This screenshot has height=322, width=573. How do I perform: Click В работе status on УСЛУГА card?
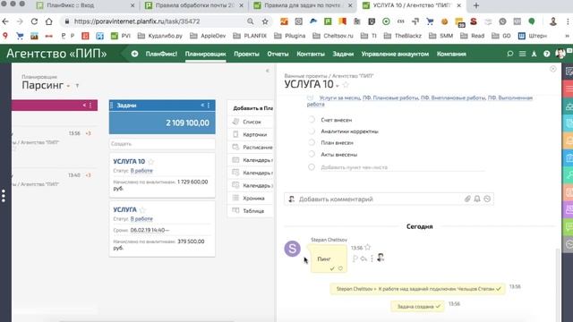[x=141, y=218]
